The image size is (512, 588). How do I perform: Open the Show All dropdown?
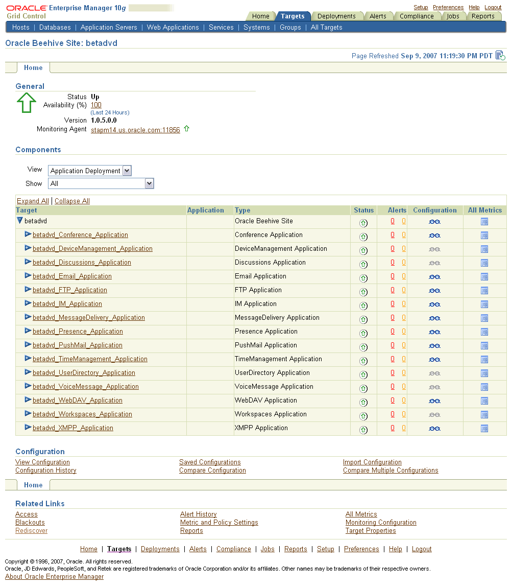(101, 183)
